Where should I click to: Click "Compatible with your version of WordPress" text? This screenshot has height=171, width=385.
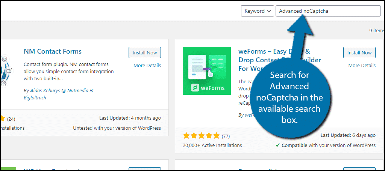(329, 145)
